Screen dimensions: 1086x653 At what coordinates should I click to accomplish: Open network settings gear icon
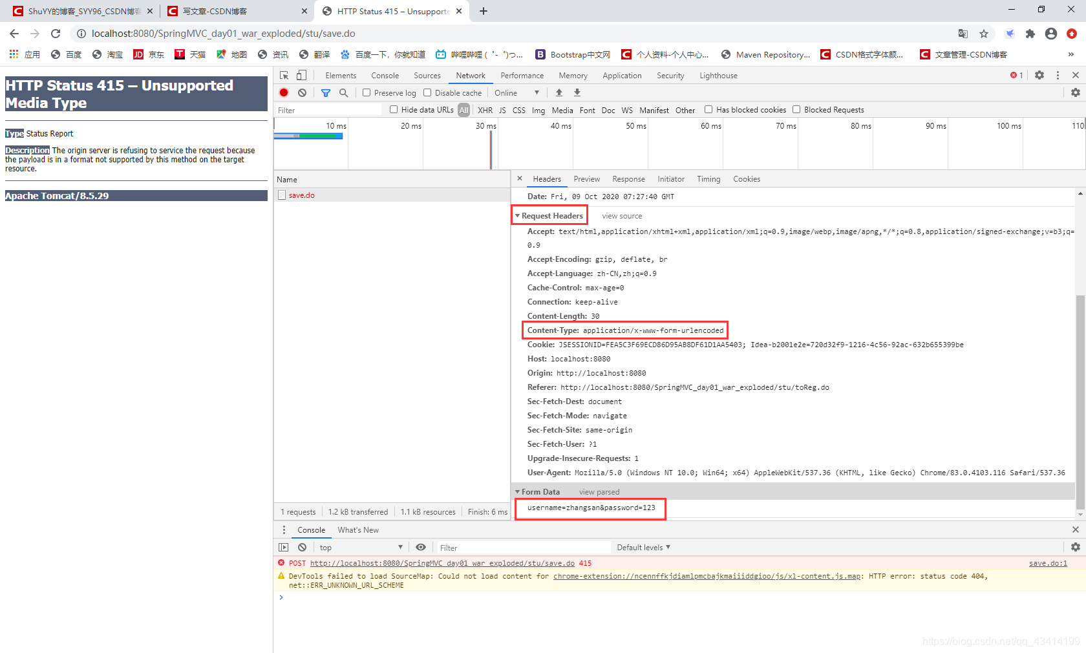[1076, 93]
